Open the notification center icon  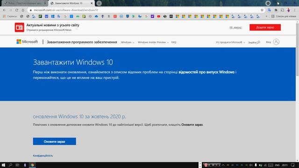(x=293, y=165)
